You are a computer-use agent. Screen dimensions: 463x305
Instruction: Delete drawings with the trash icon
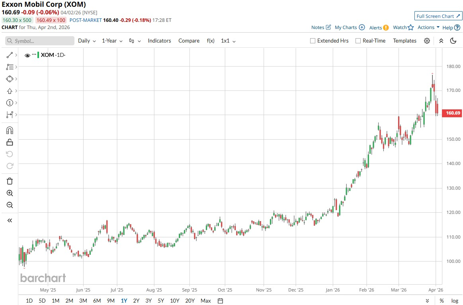pos(10,181)
